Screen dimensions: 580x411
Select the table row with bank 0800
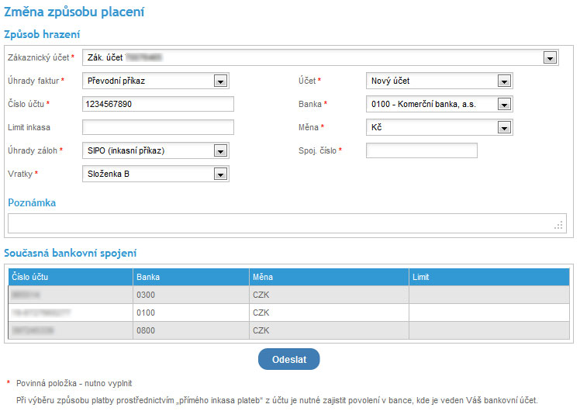pyautogui.click(x=288, y=330)
